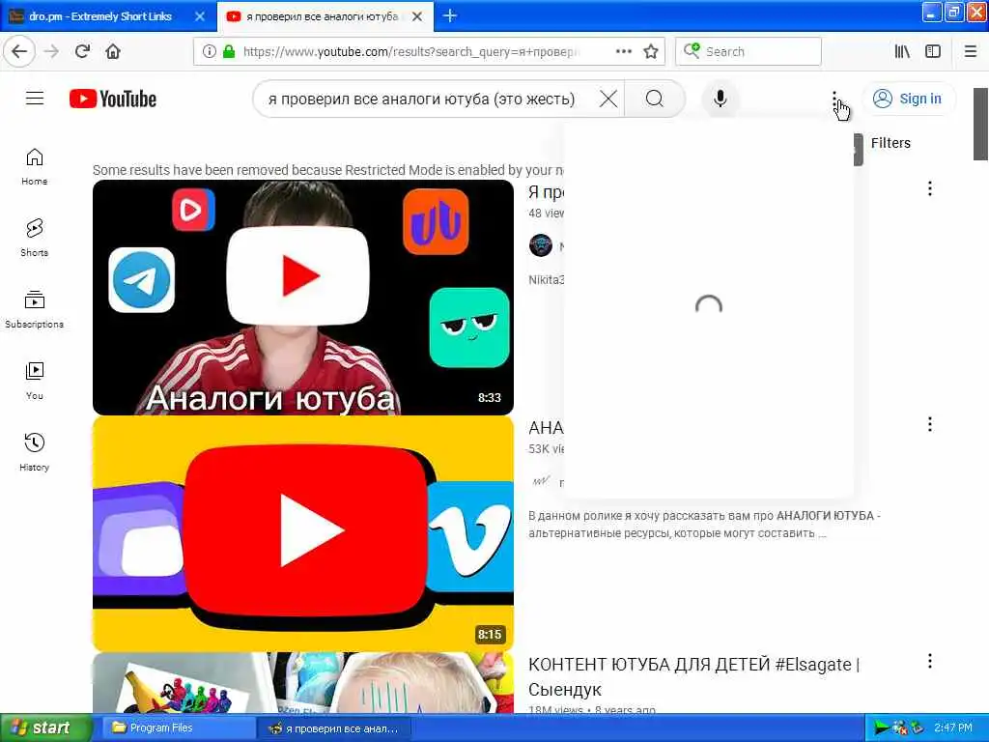The height and width of the screenshot is (742, 989).
Task: Click the green padlock security icon
Action: click(229, 52)
